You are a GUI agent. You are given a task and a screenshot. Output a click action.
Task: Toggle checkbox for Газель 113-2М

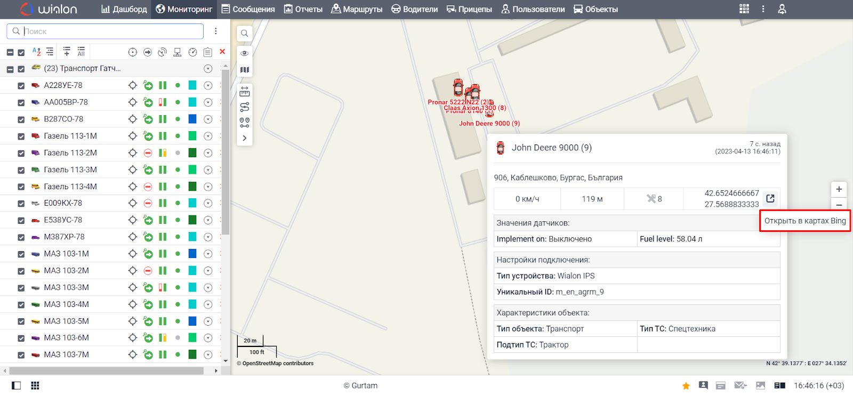[x=21, y=153]
